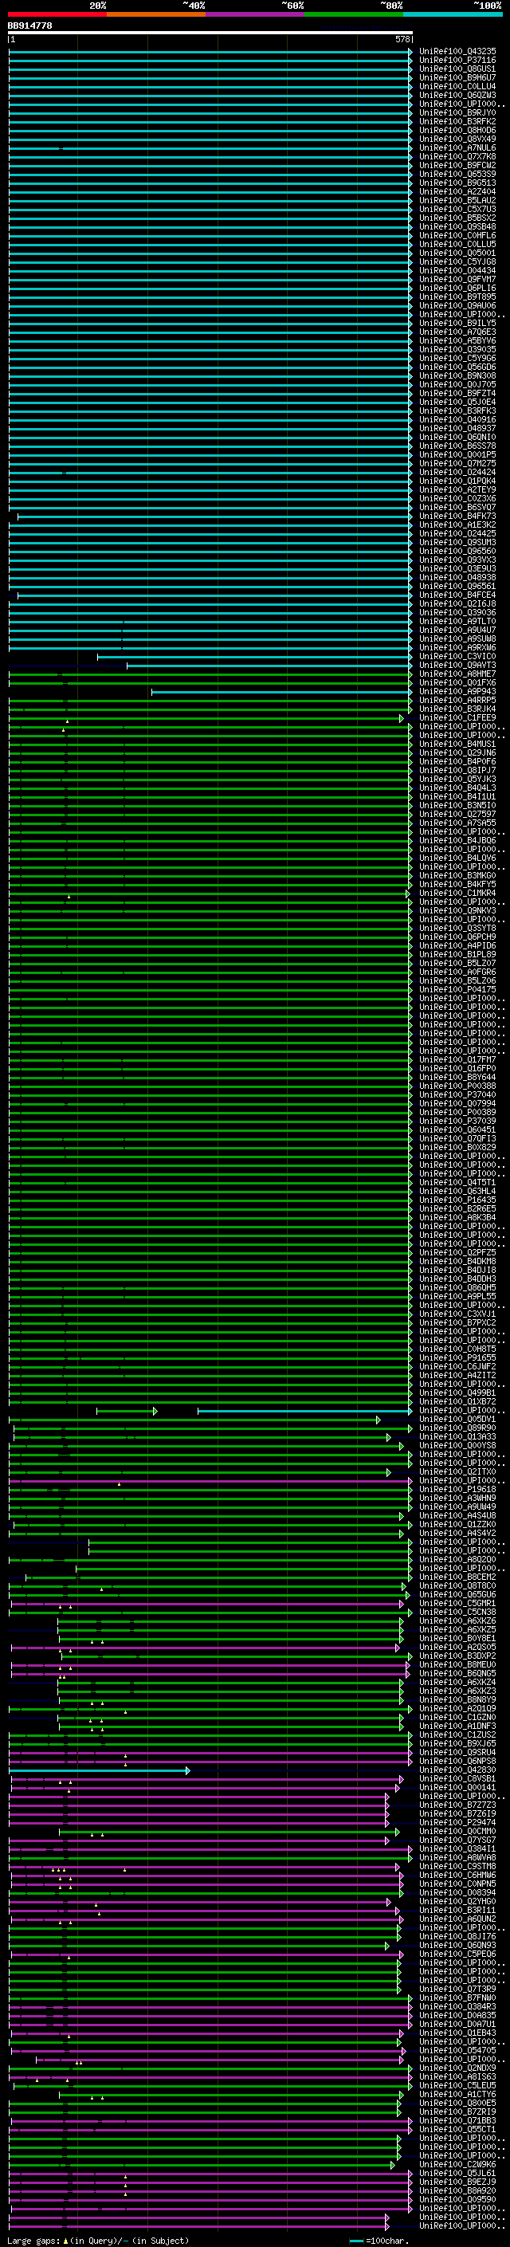Open hit UniRef100_B9H6U7
Viewport: 510px width, 2247px height.
pyautogui.click(x=457, y=77)
